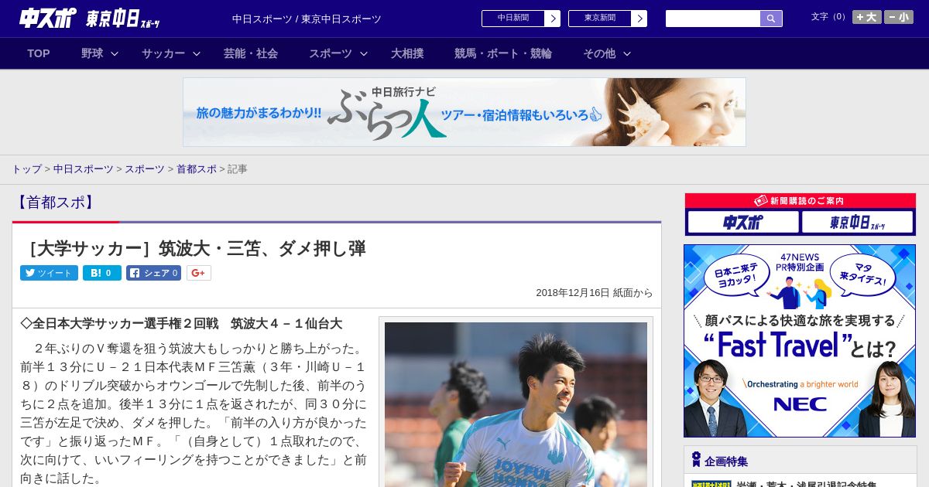Click the NEC Fast Travel advertisement
929x487 pixels.
800,341
